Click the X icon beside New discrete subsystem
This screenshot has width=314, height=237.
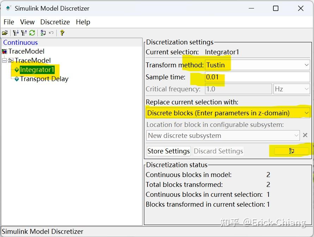(305, 135)
